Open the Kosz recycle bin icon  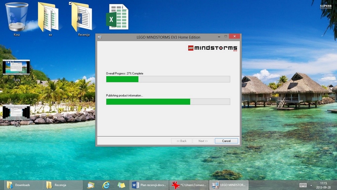click(17, 19)
